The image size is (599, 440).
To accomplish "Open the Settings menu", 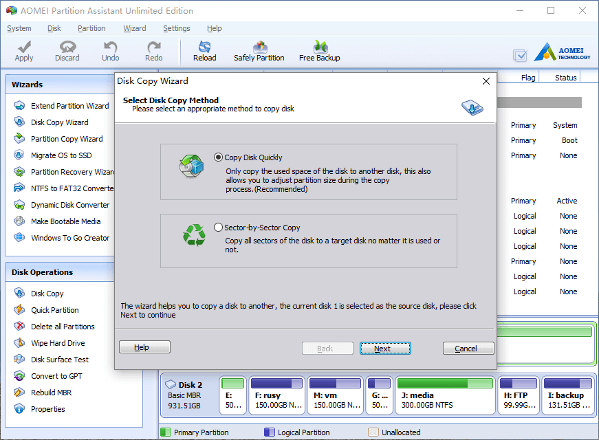I will click(177, 28).
